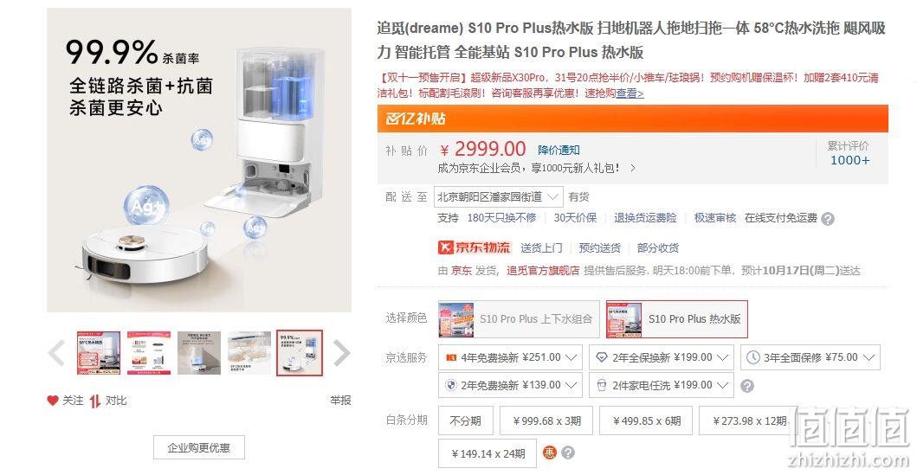
Task: Select ¥149.14 x 24期 installment plan
Action: point(488,453)
